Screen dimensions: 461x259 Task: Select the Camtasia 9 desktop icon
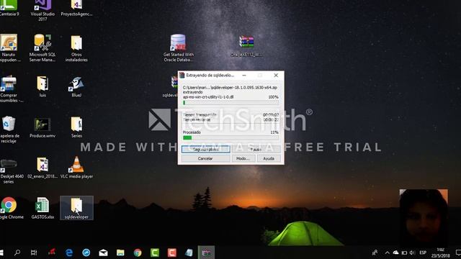click(9, 8)
